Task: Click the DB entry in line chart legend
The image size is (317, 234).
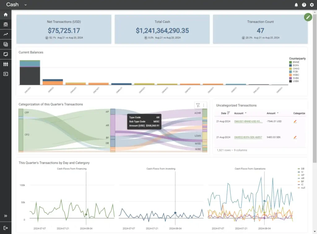Action: [x=301, y=169]
